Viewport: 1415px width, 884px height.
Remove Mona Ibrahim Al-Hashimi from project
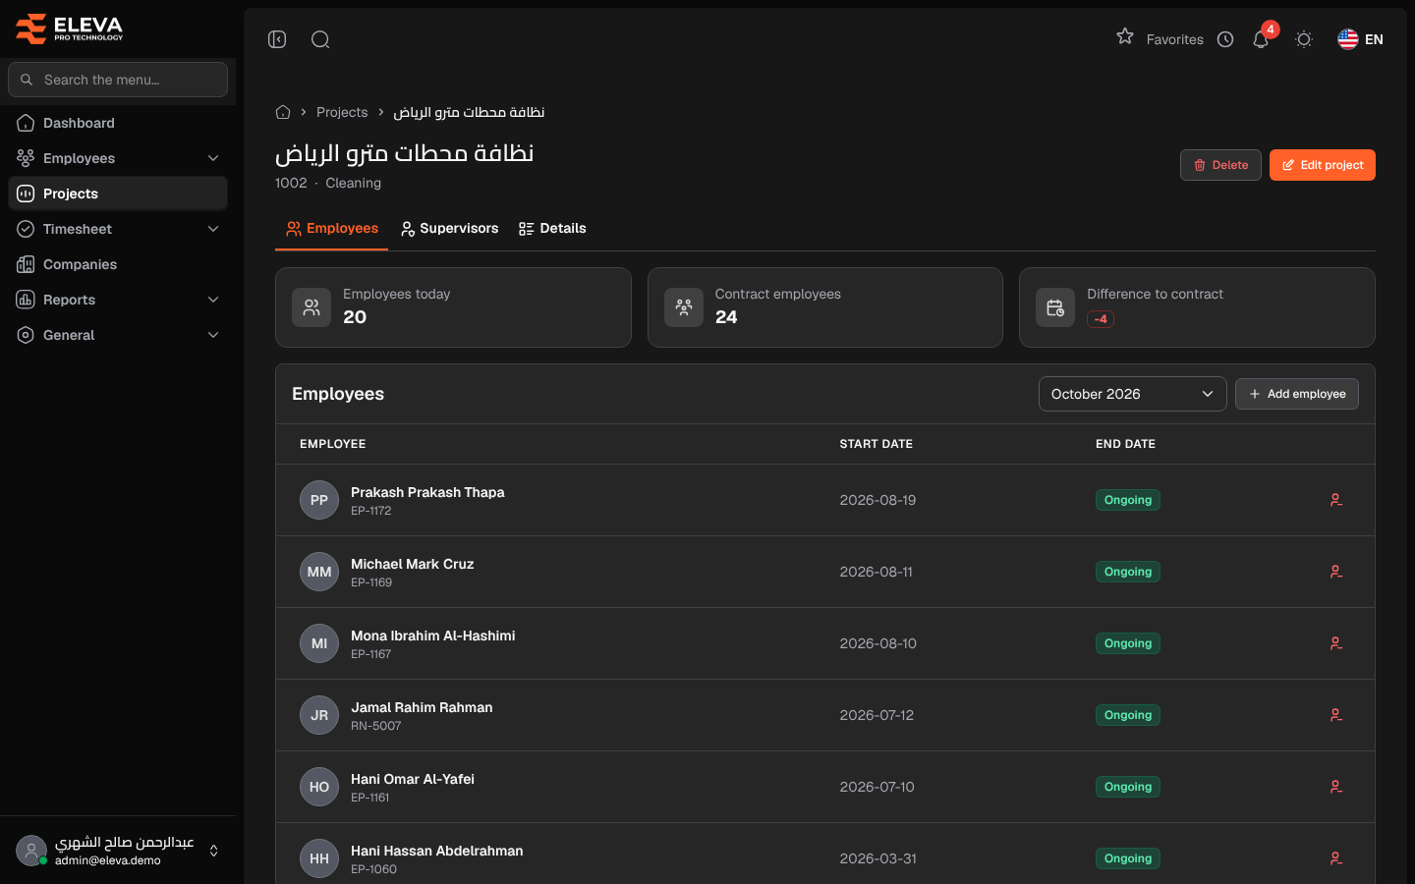pos(1336,643)
